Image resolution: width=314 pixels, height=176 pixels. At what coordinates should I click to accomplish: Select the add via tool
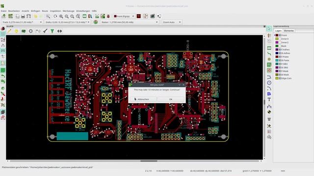269,59
